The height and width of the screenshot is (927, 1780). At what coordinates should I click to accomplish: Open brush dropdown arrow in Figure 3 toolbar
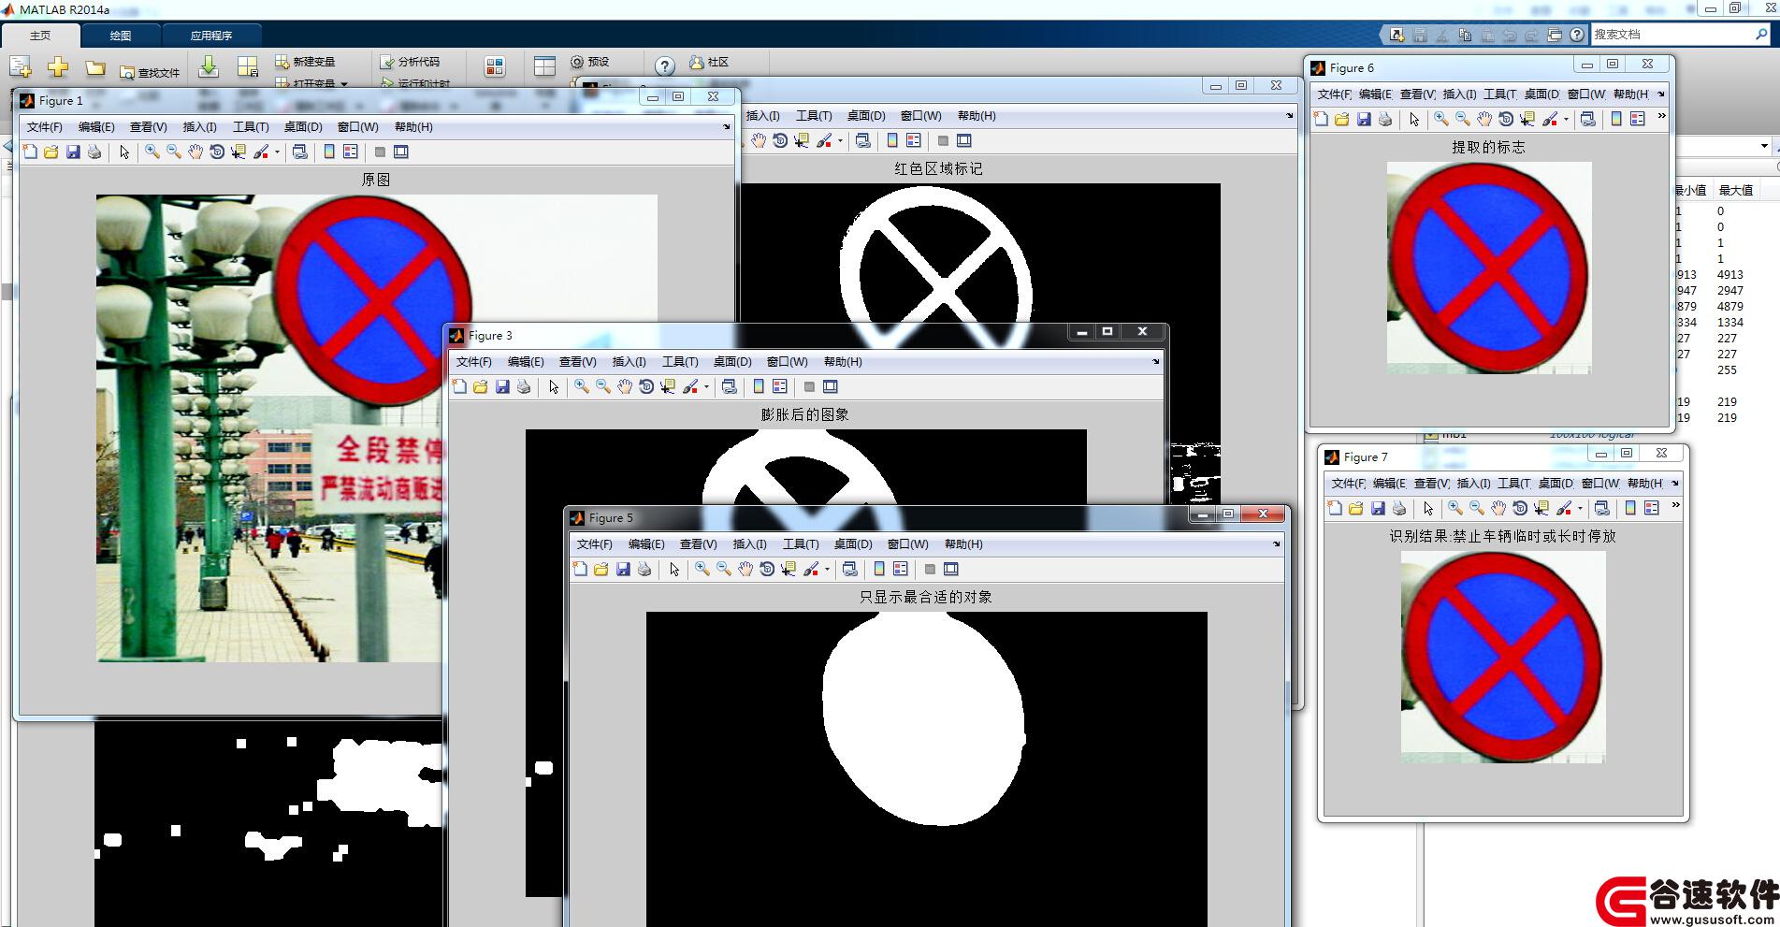[x=706, y=387]
